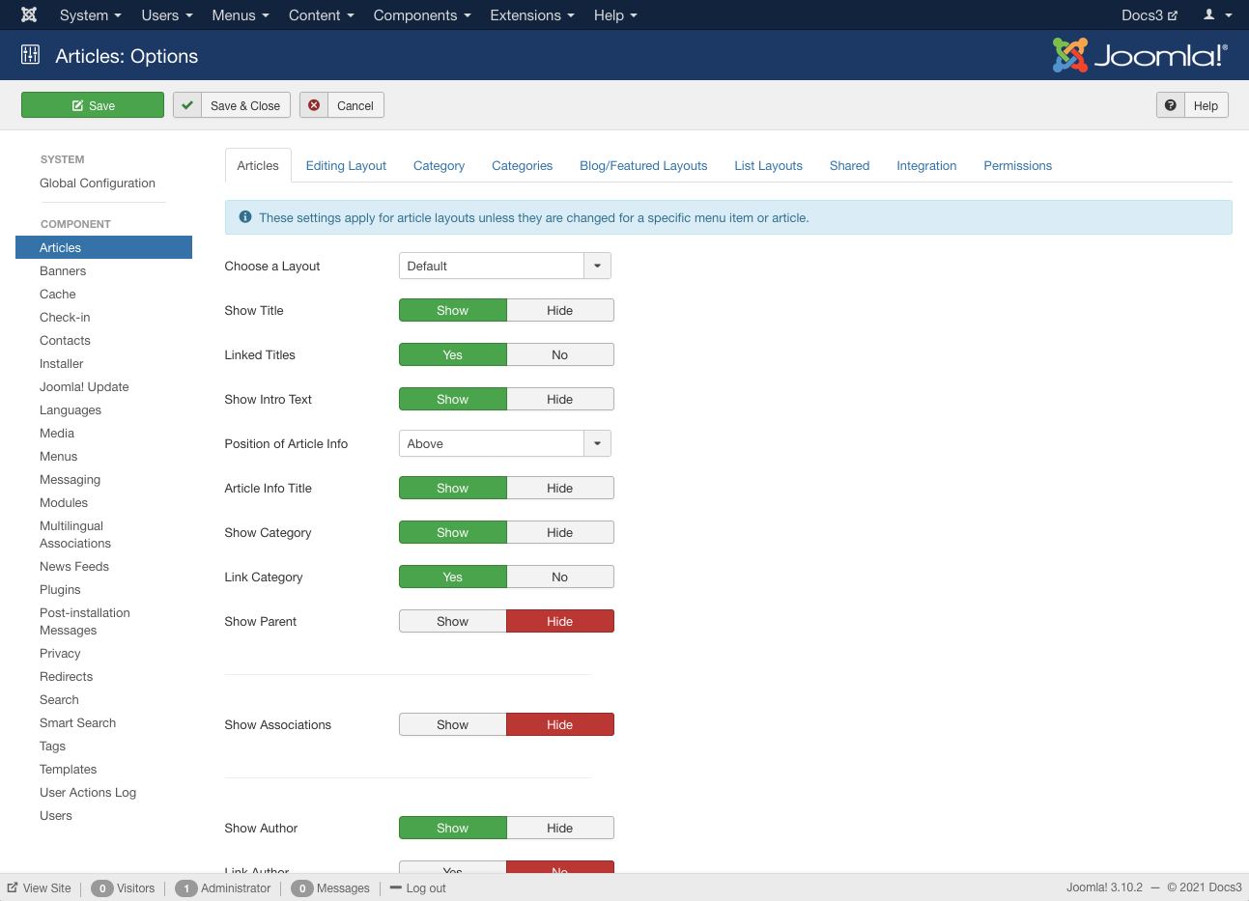Click the View Site icon in footer
Screen dimensions: 1249x901
[13, 887]
